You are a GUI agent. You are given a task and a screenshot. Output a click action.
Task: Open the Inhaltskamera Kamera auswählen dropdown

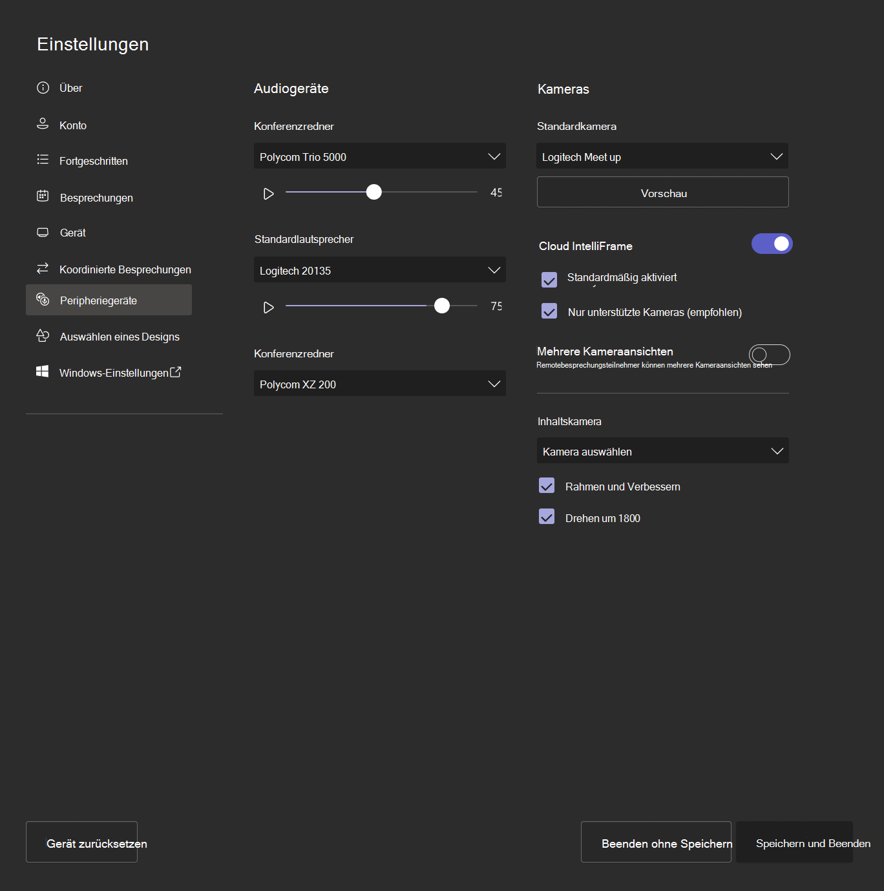point(663,450)
